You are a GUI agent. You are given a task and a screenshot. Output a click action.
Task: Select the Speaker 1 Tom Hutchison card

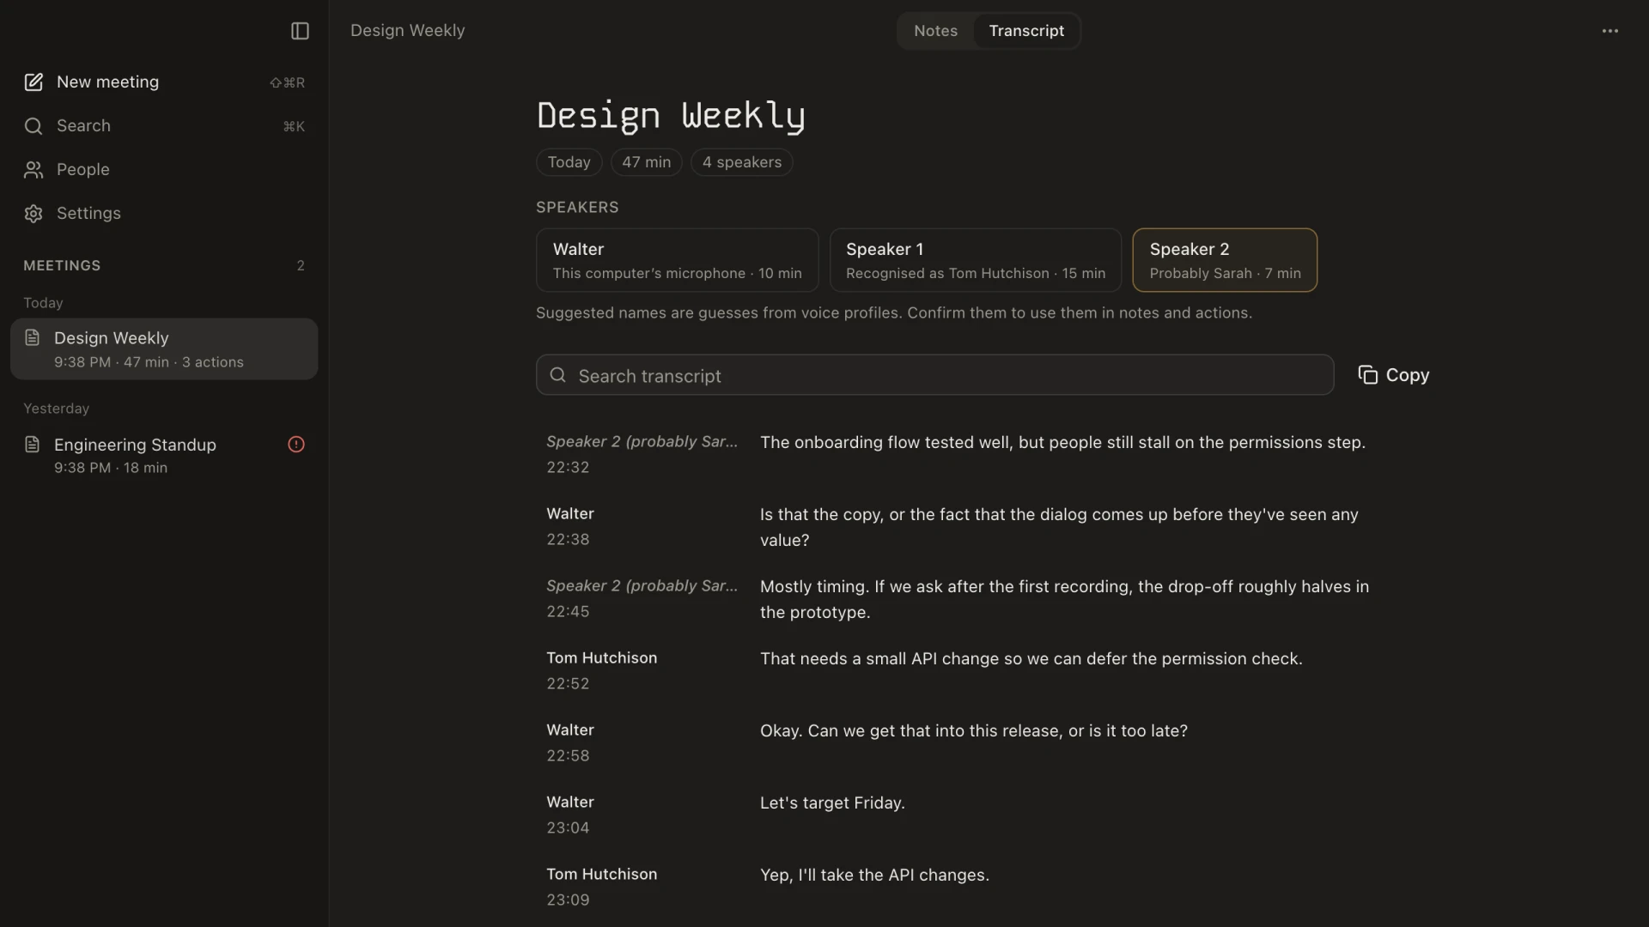975,260
